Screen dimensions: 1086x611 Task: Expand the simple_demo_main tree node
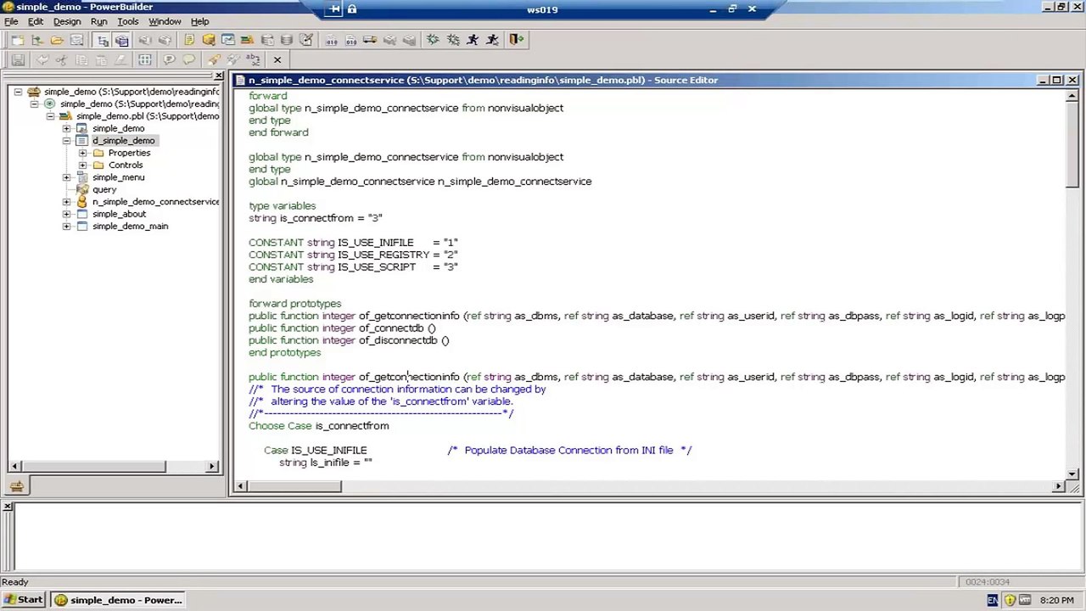(66, 227)
